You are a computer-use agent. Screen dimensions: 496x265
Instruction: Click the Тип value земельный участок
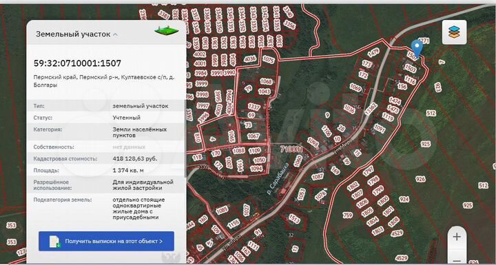[141, 106]
